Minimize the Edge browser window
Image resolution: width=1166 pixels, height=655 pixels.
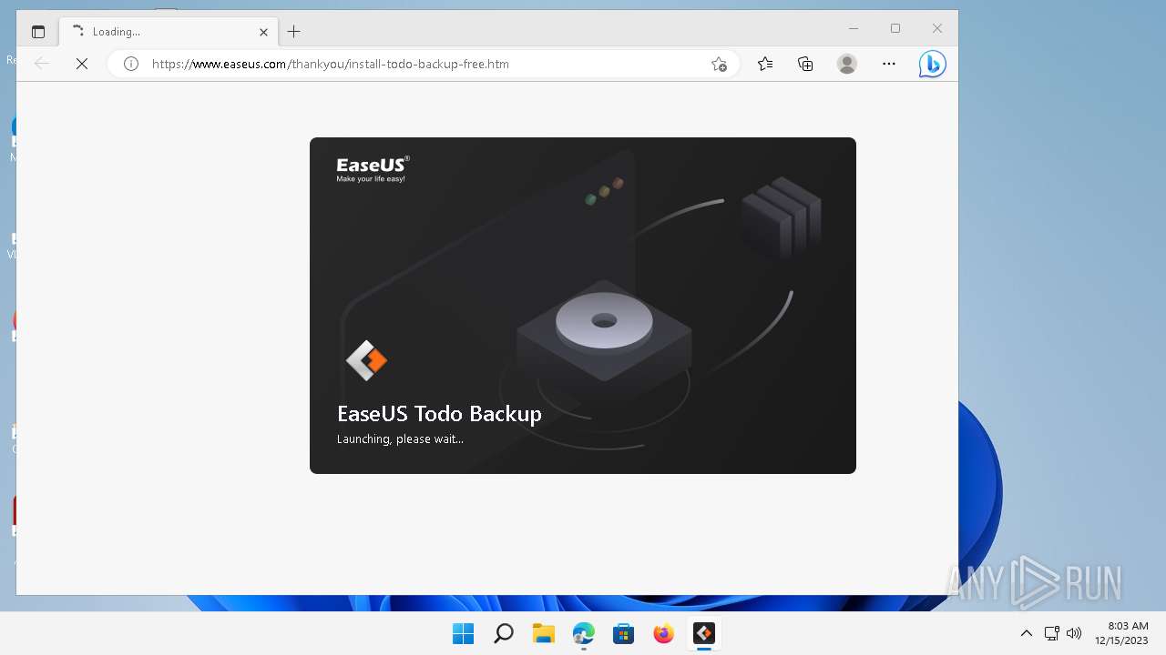[x=854, y=29]
